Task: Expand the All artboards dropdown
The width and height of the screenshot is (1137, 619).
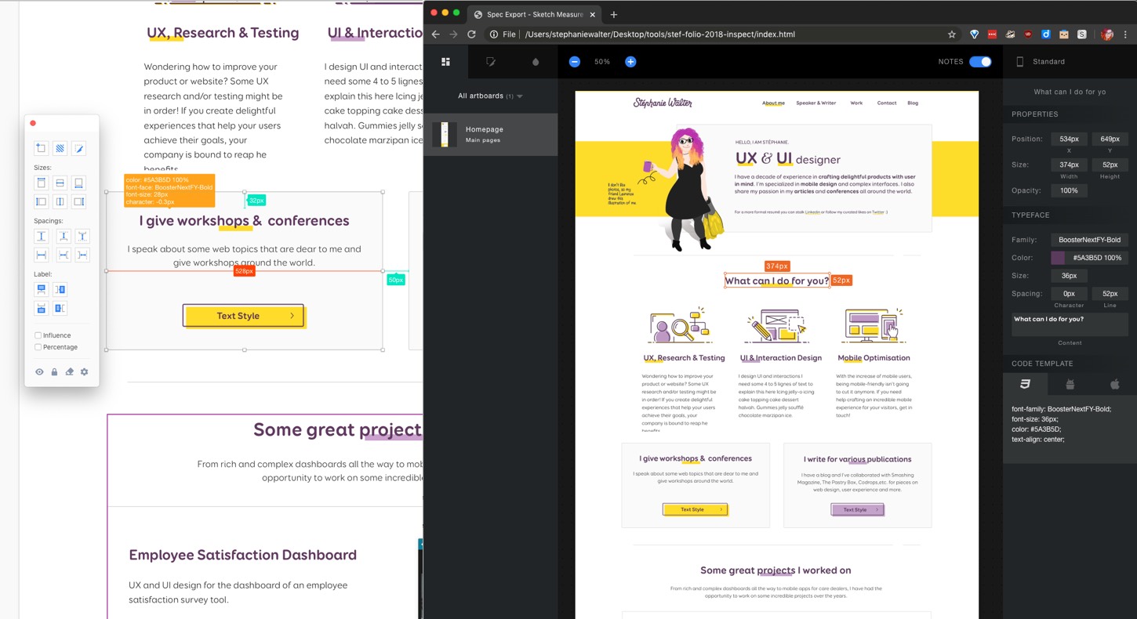Action: coord(490,96)
